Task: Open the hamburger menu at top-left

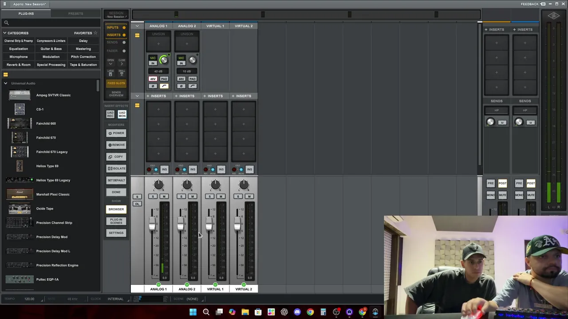Action: pos(4,4)
